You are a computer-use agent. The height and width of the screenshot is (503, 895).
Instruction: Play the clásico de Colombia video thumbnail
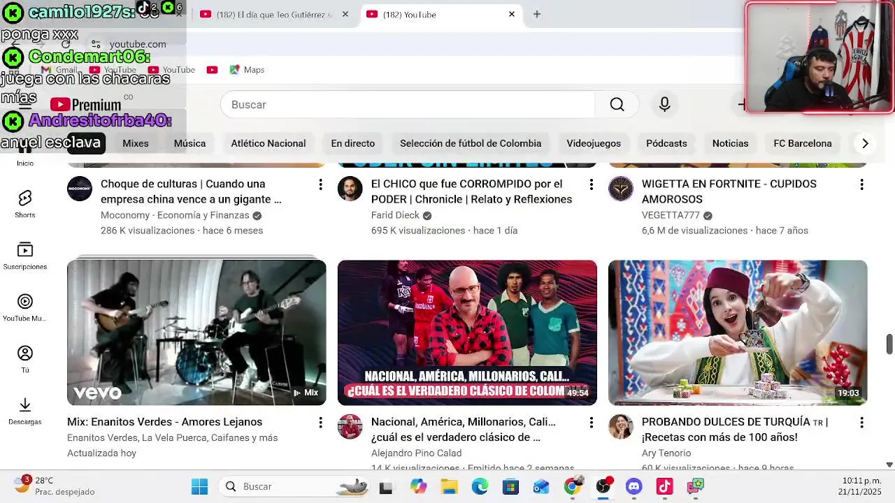pyautogui.click(x=467, y=333)
